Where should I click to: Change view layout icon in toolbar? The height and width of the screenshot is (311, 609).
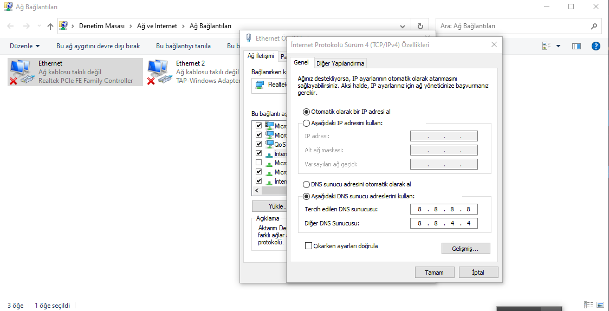tap(547, 46)
